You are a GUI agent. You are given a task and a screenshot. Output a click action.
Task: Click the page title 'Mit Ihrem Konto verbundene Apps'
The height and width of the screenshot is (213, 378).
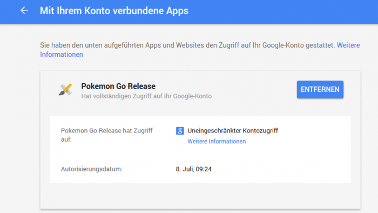(x=114, y=11)
